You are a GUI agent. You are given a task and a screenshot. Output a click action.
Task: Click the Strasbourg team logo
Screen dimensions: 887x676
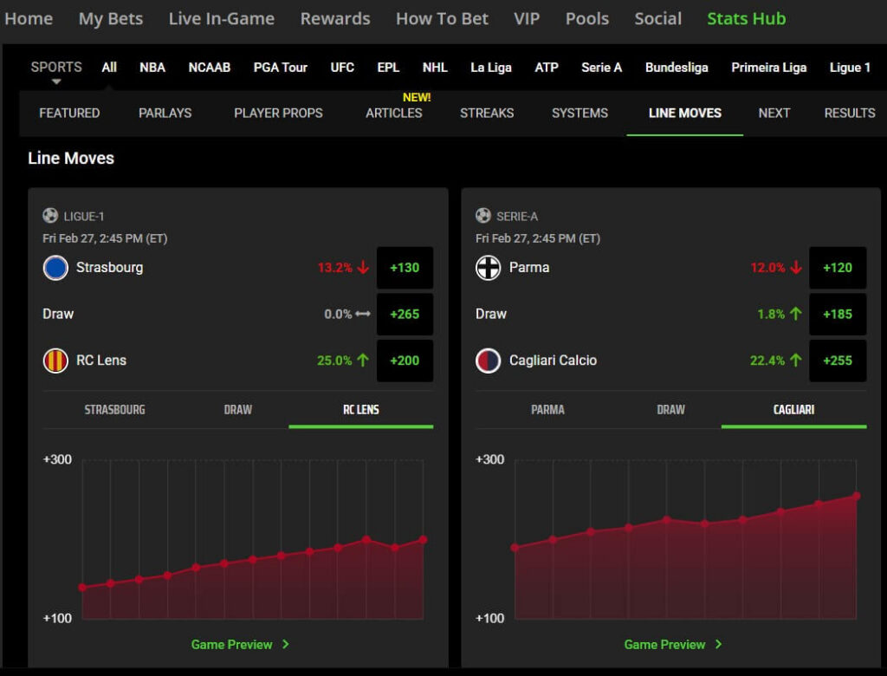(55, 268)
